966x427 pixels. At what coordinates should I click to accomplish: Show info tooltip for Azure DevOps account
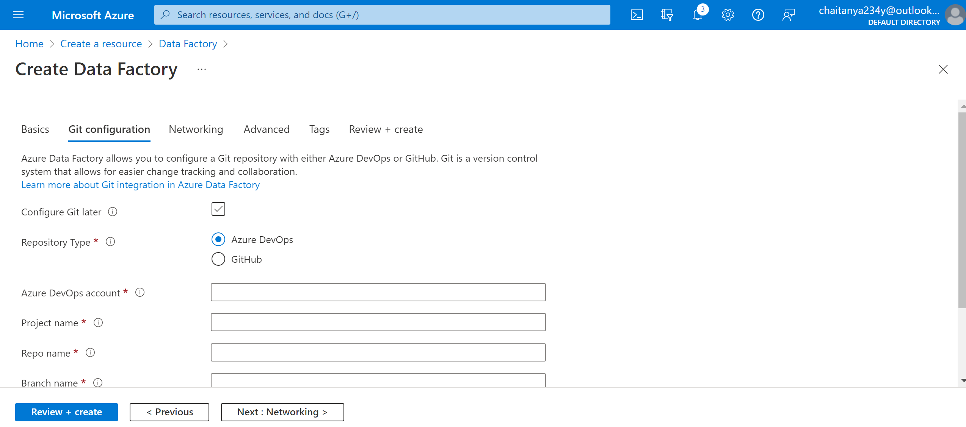(140, 292)
